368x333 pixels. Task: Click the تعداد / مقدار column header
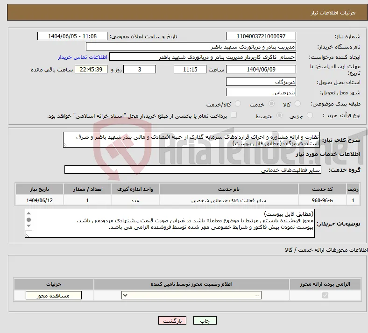tap(87, 189)
